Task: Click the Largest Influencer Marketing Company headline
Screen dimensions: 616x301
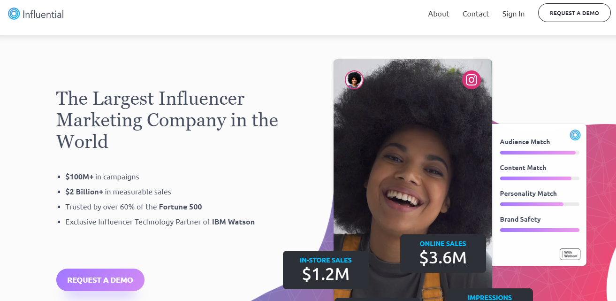Action: click(x=167, y=120)
